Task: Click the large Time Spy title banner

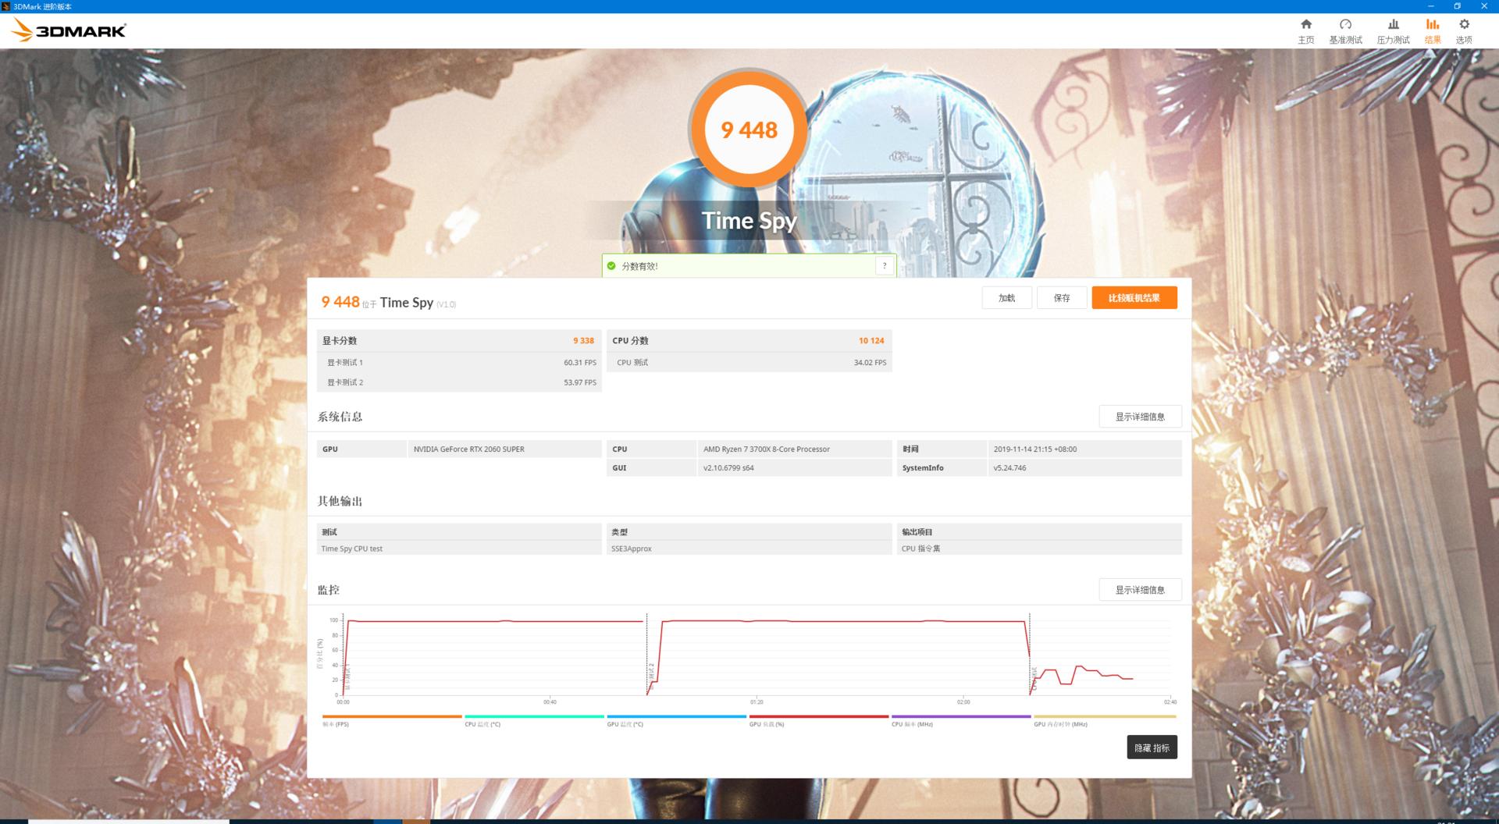Action: pyautogui.click(x=749, y=221)
